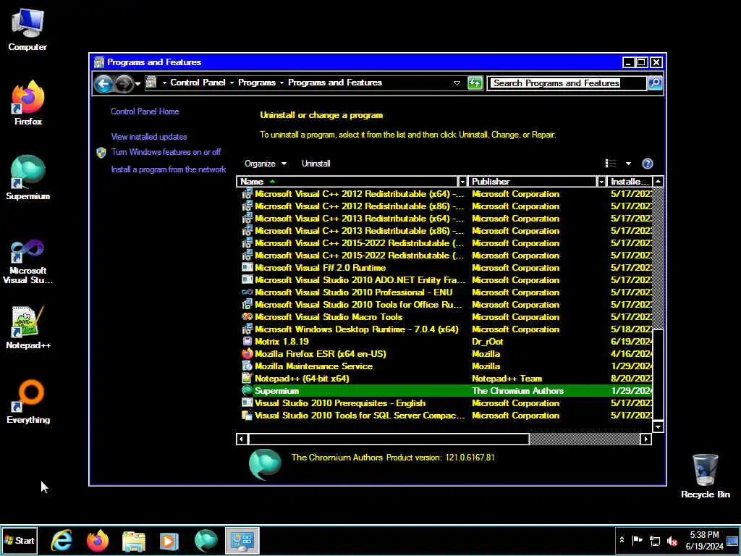Screen dimensions: 741x556
Task: Open the Publisher column filter dropdown
Action: [x=601, y=182]
